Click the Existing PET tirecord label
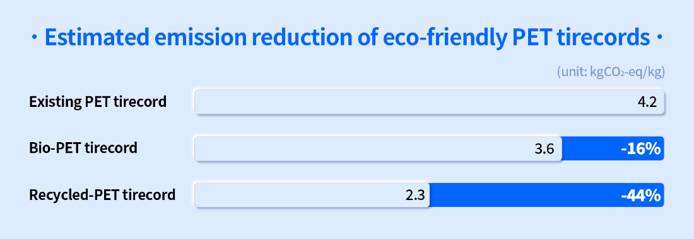This screenshot has height=239, width=694. [x=98, y=102]
